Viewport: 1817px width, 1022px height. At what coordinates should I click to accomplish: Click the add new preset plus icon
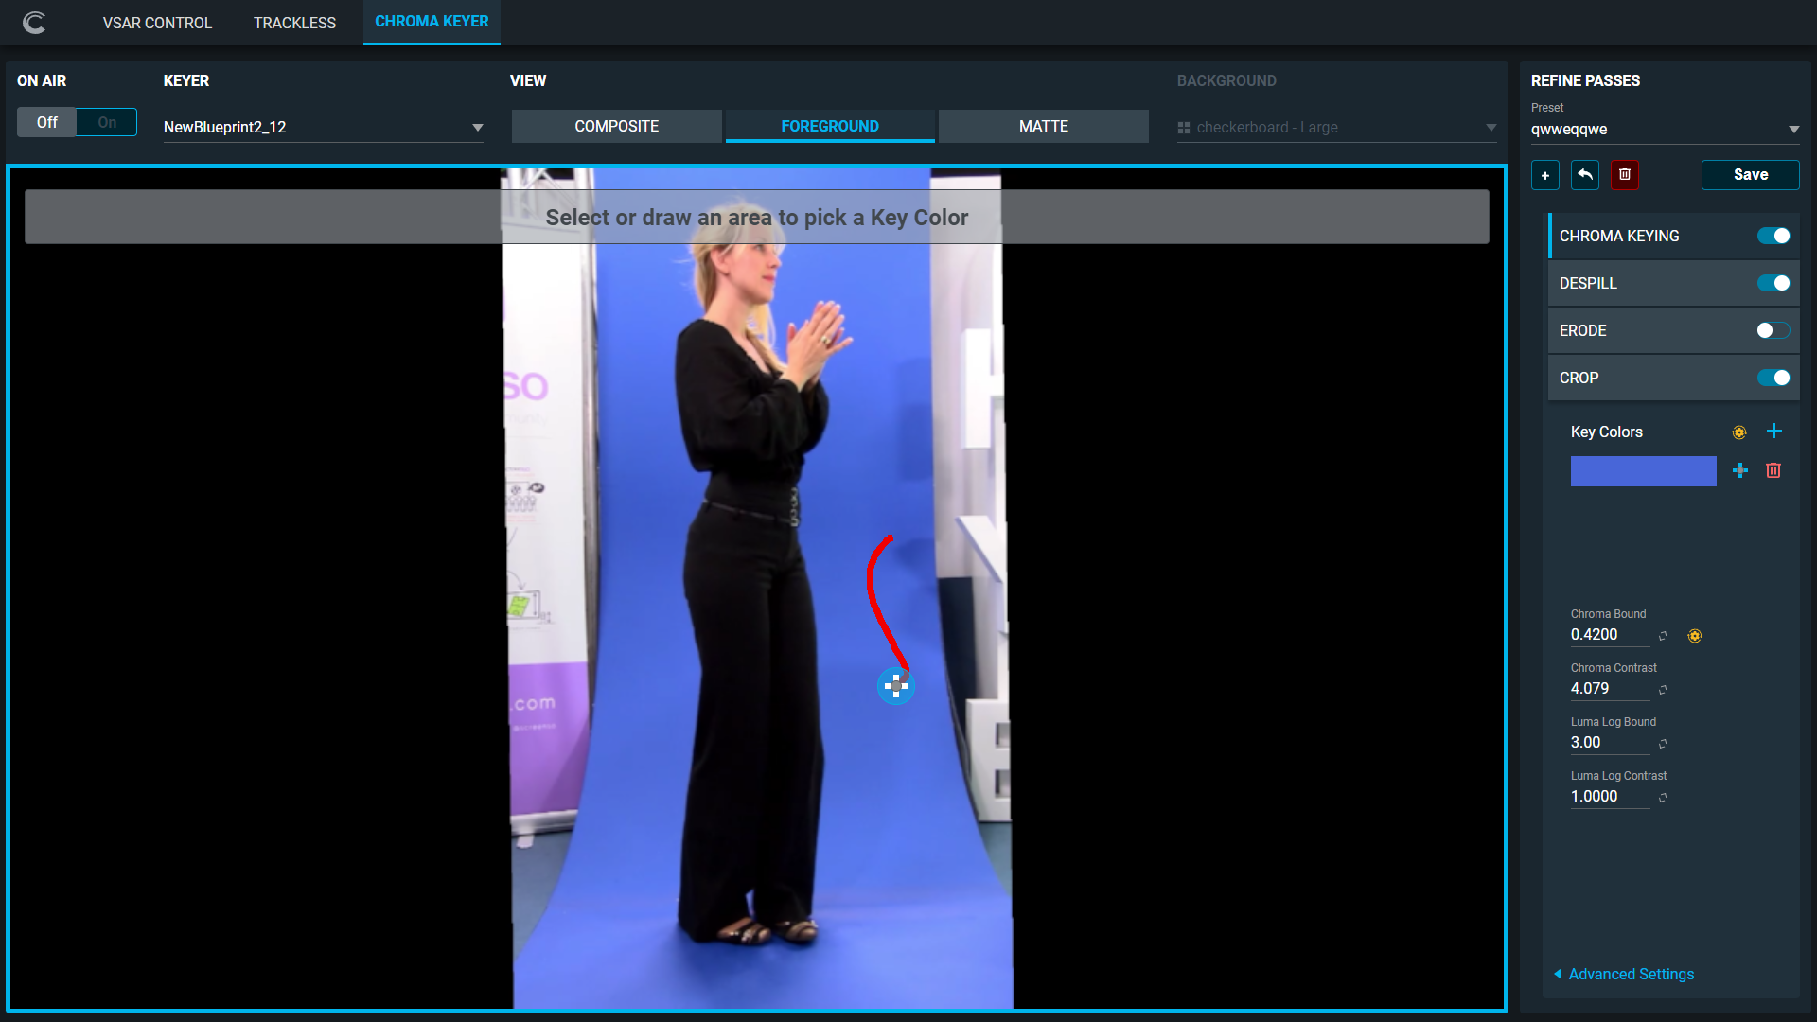[x=1544, y=175]
